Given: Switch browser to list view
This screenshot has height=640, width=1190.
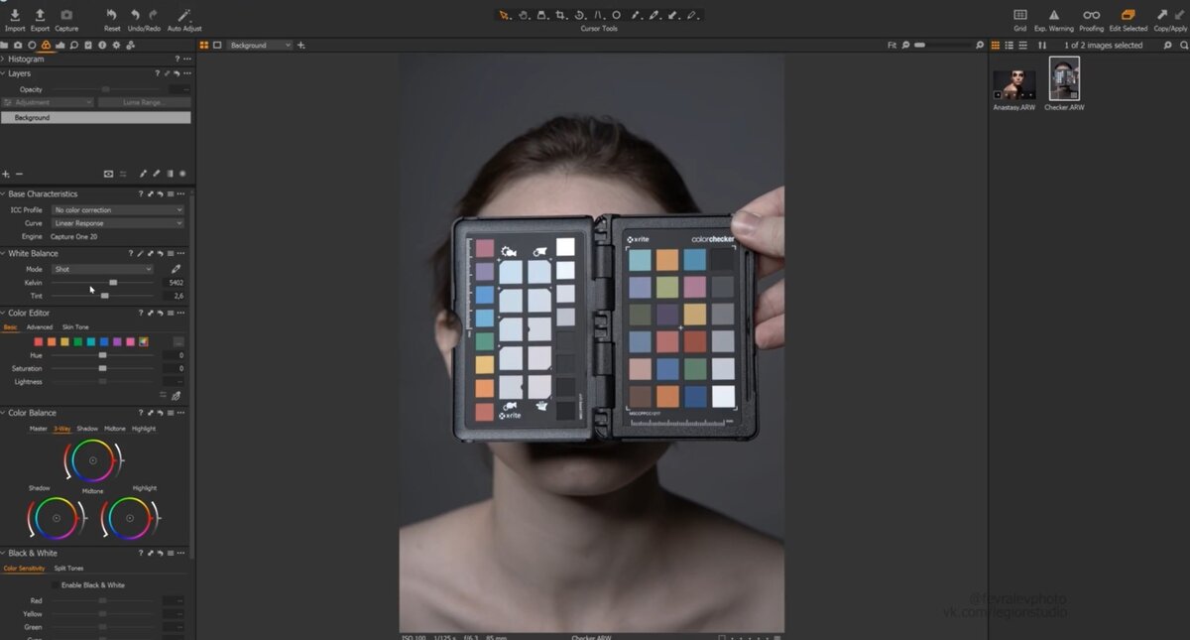Looking at the screenshot, I should [1011, 45].
